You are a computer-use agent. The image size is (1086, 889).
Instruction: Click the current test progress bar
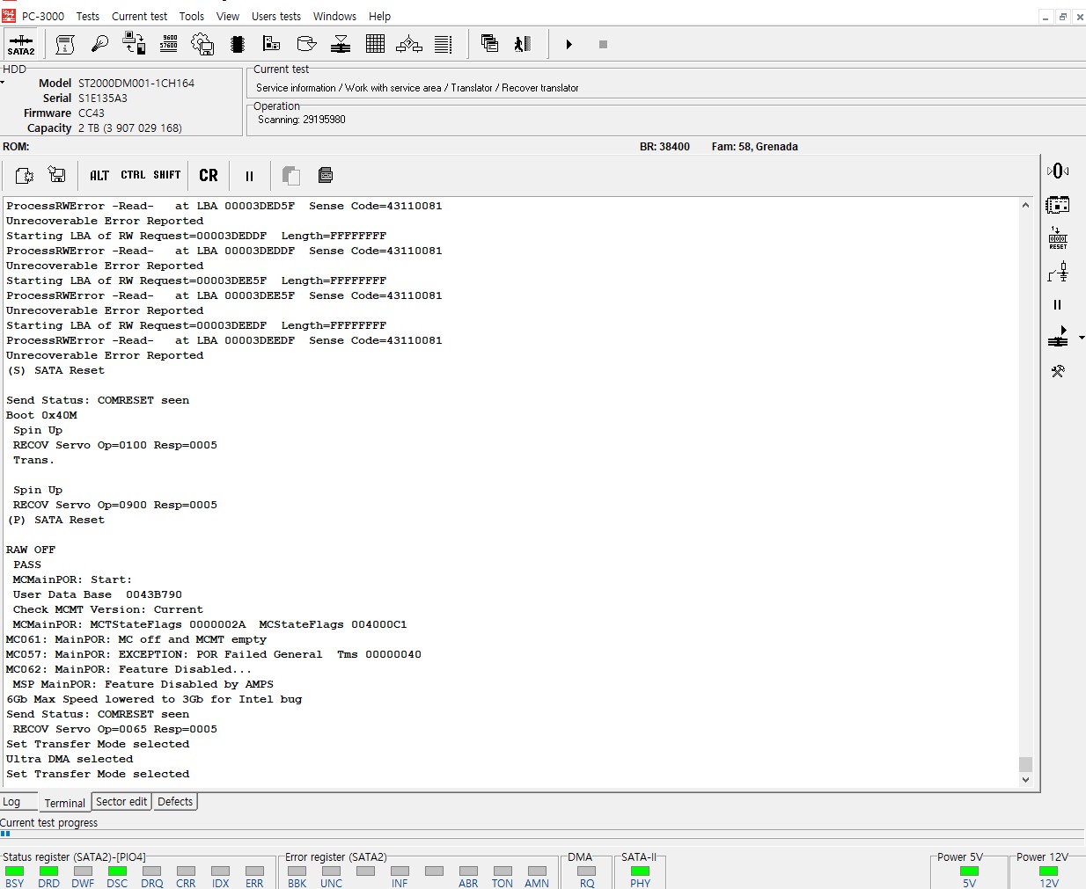(x=542, y=834)
